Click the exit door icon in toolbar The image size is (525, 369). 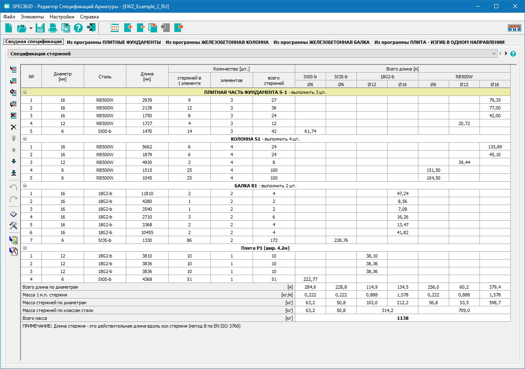click(91, 28)
